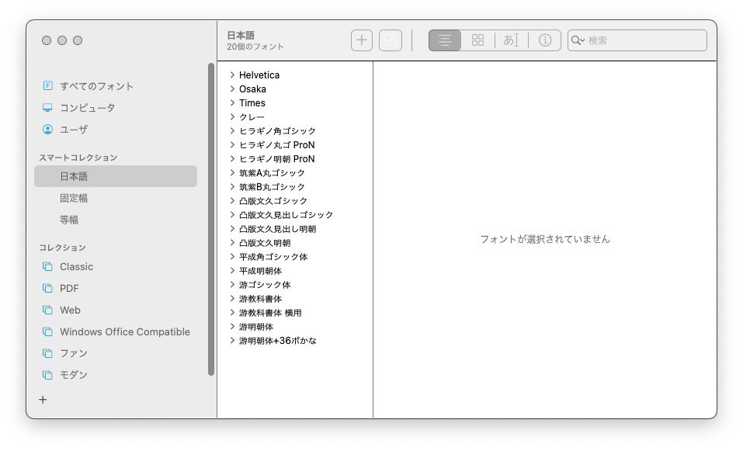Select 游明朝体+36ポかな font row

tap(296, 341)
